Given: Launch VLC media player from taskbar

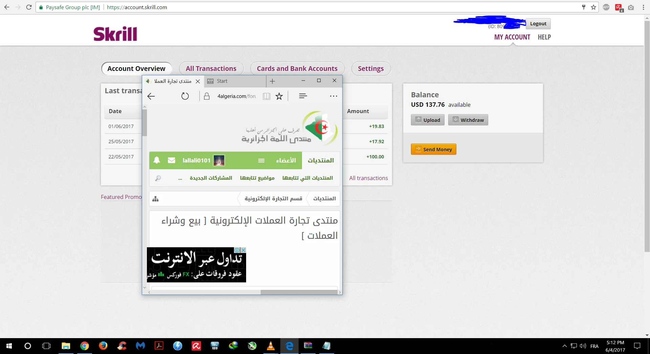Looking at the screenshot, I should point(270,346).
